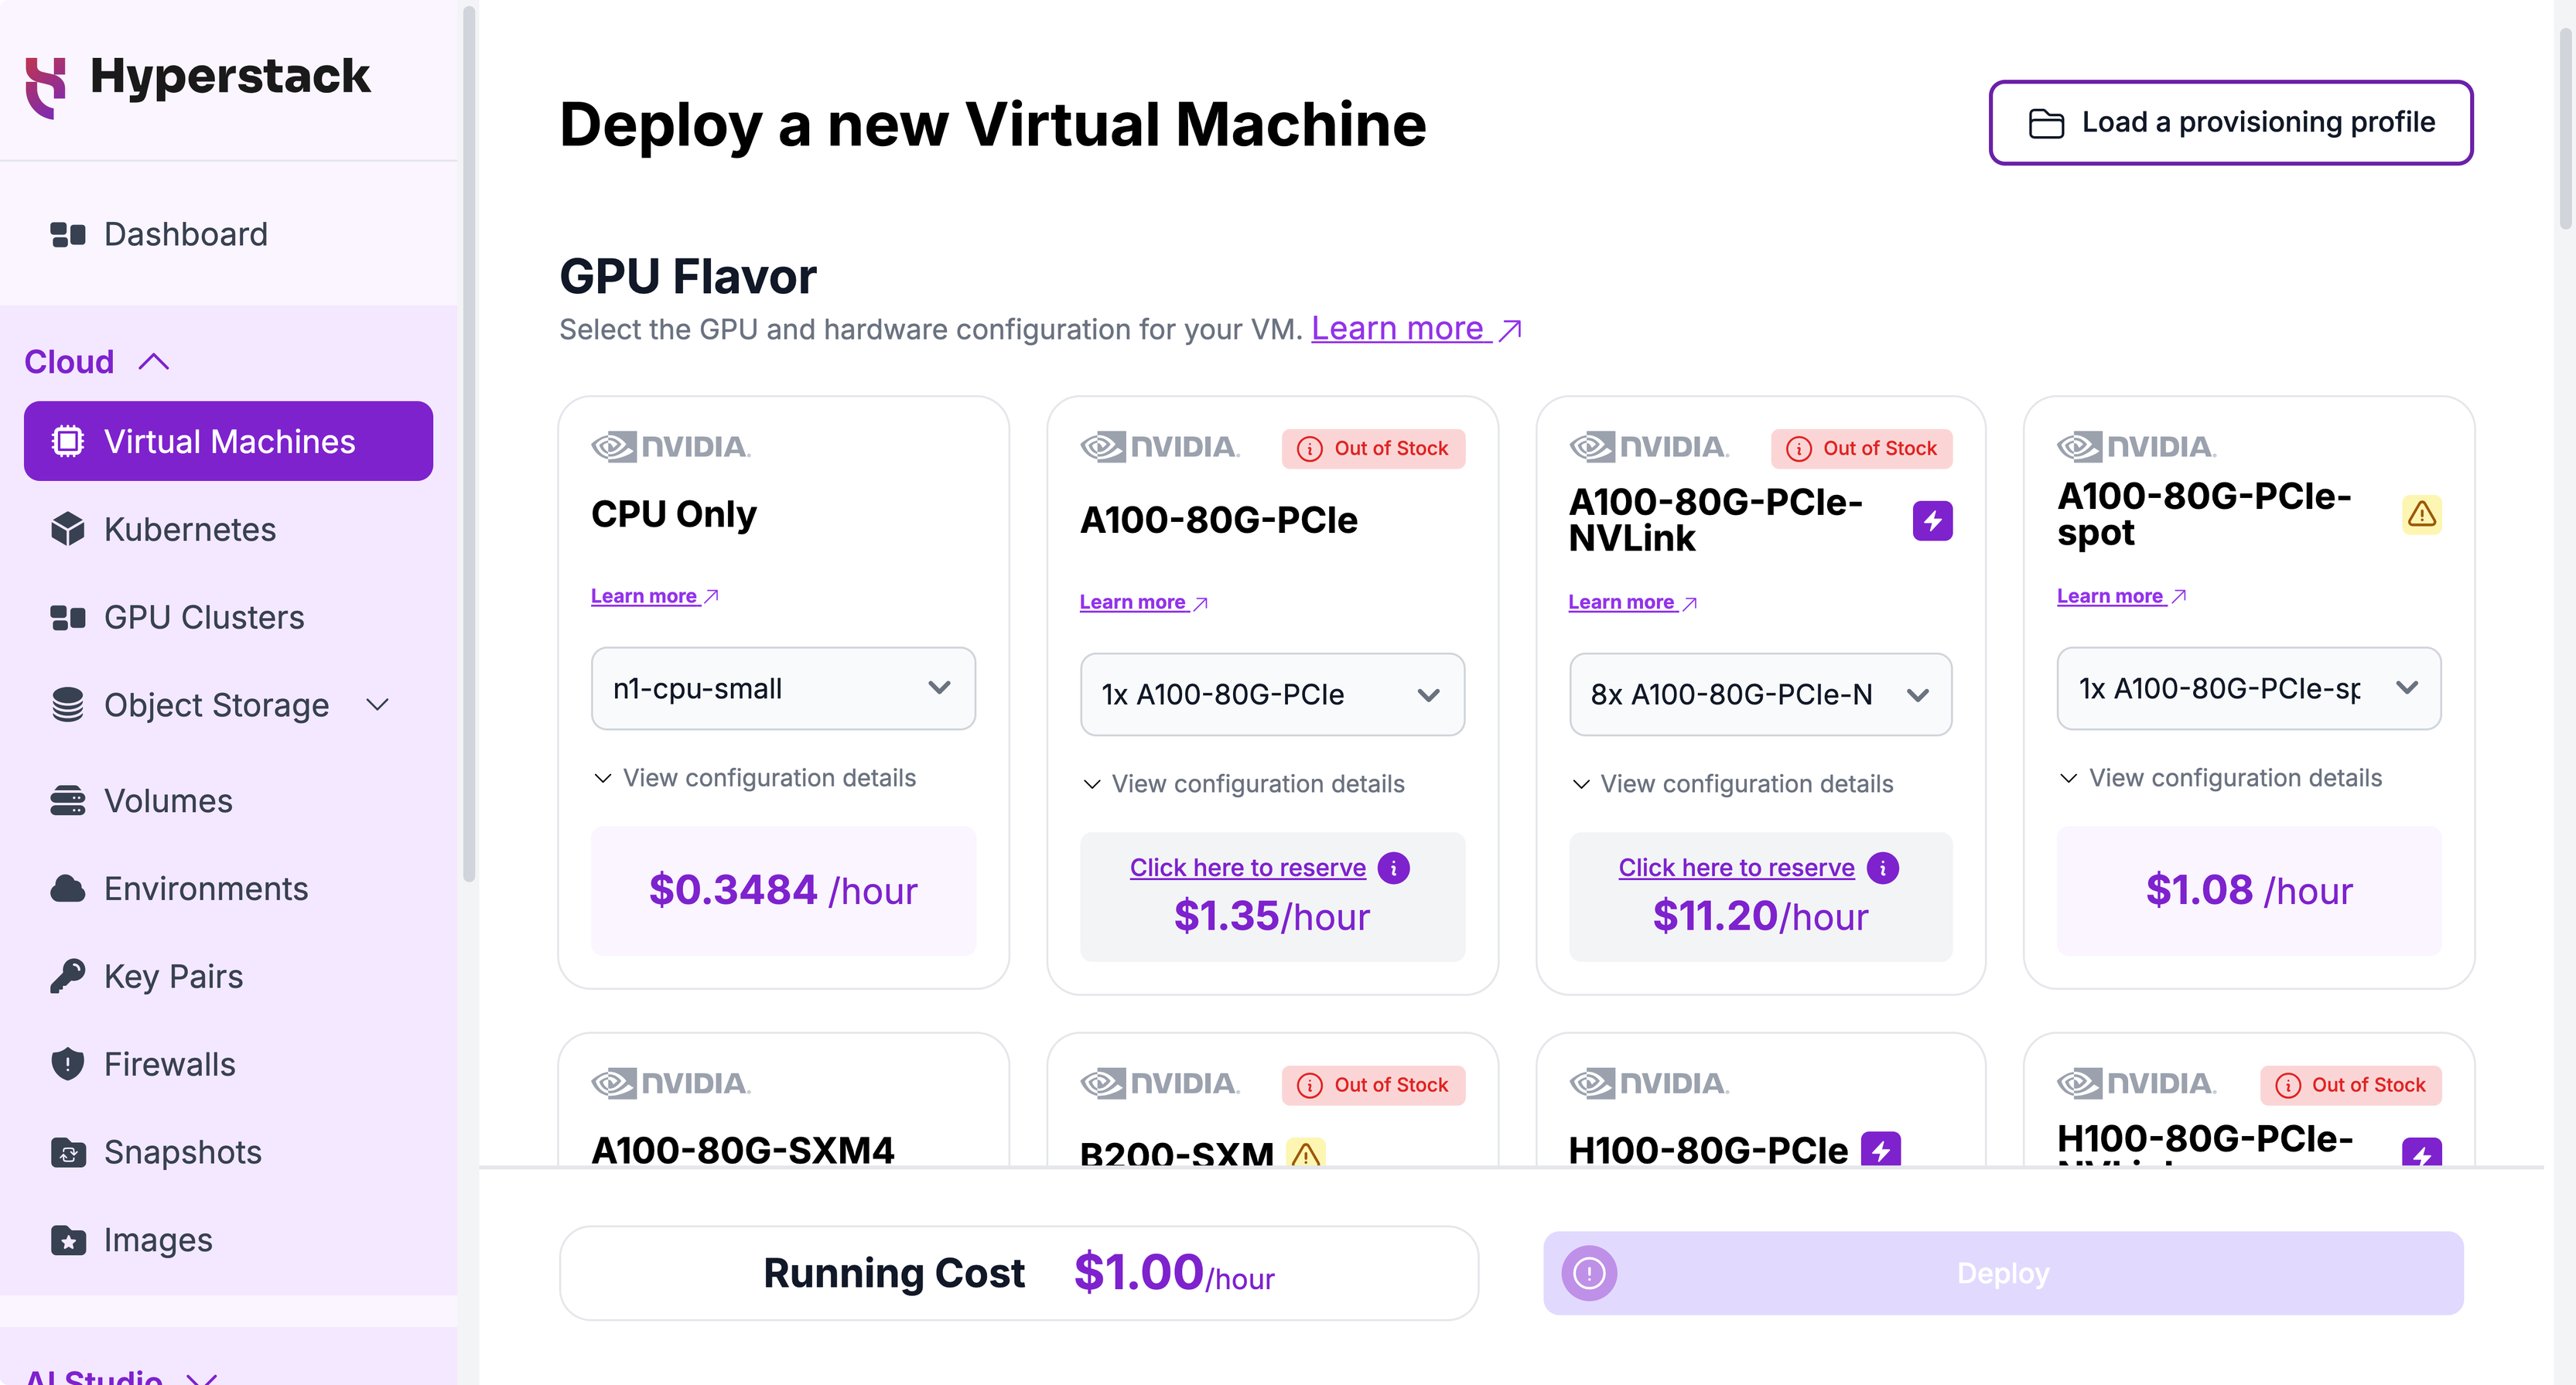Expand the AI Studio section

120,1376
